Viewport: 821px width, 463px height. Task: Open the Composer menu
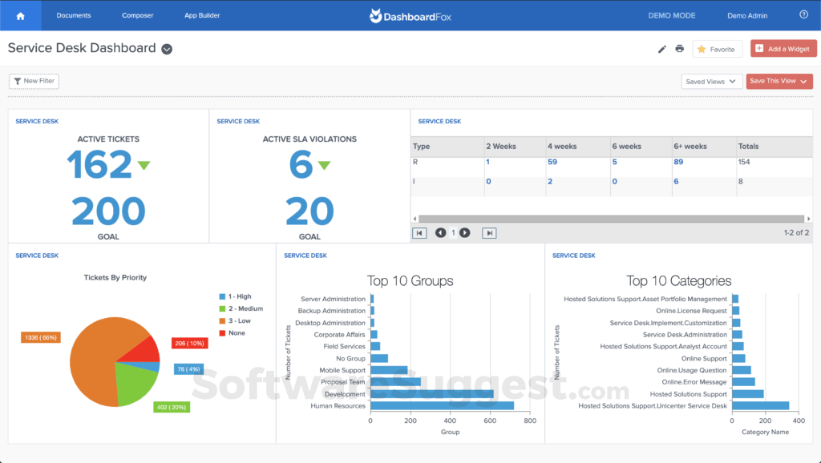pyautogui.click(x=137, y=14)
